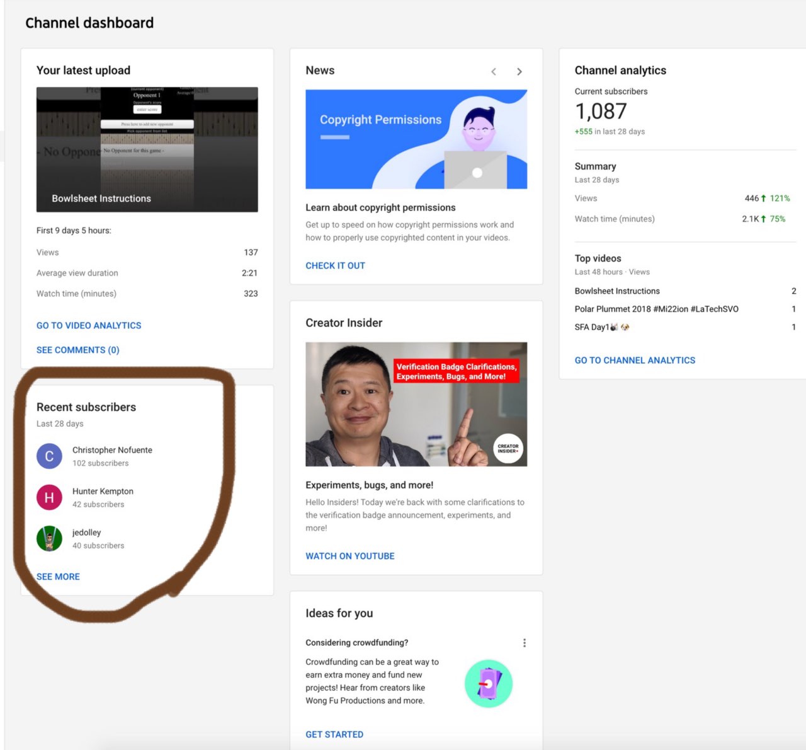Image resolution: width=806 pixels, height=750 pixels.
Task: Click the 40 subscribers text
Action: coord(98,546)
